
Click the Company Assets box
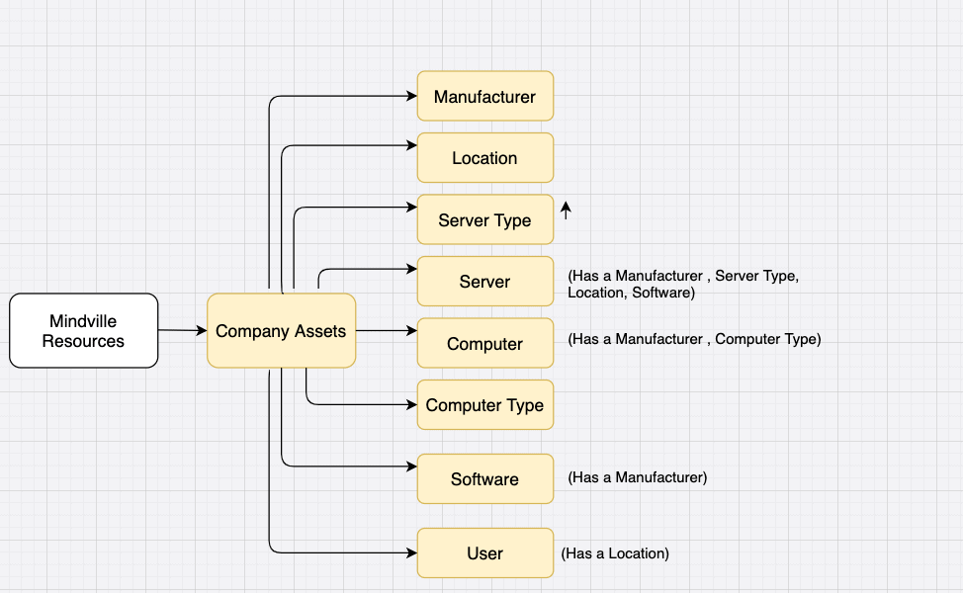(x=281, y=331)
